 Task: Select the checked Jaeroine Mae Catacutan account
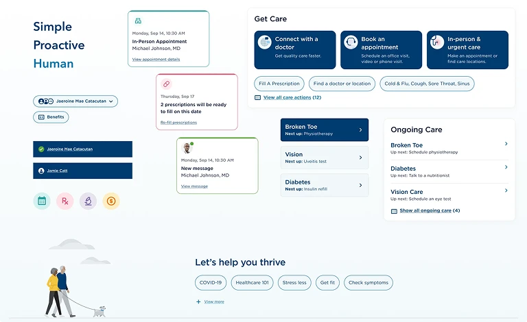[x=82, y=149]
